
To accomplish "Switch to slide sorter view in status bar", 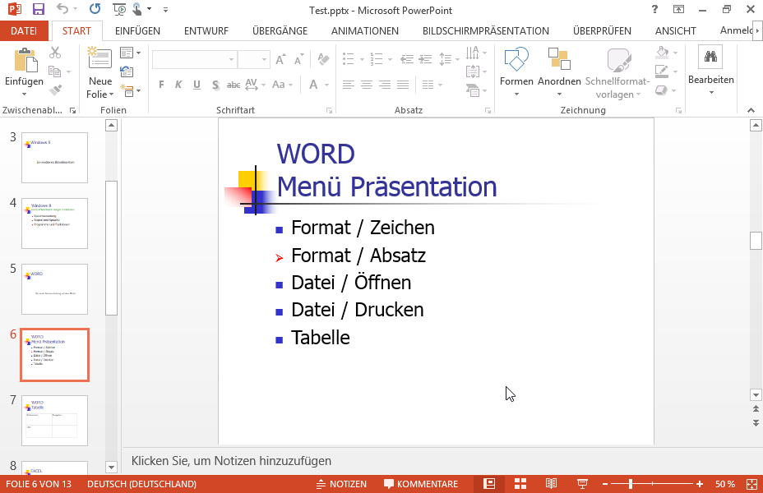I will (520, 484).
